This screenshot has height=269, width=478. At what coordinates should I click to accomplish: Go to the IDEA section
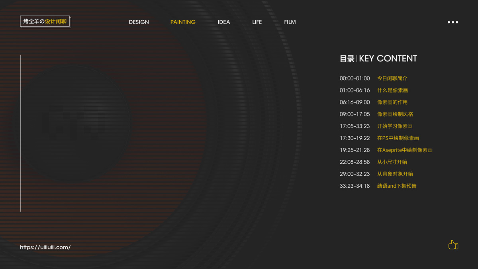[x=224, y=22]
